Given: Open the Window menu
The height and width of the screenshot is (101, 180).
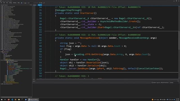Looking at the screenshot, I should click(15, 3).
